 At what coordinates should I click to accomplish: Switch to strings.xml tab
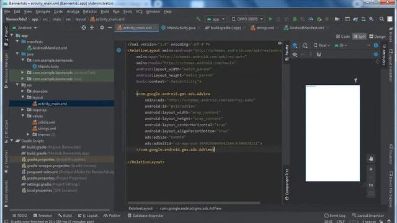click(x=265, y=28)
